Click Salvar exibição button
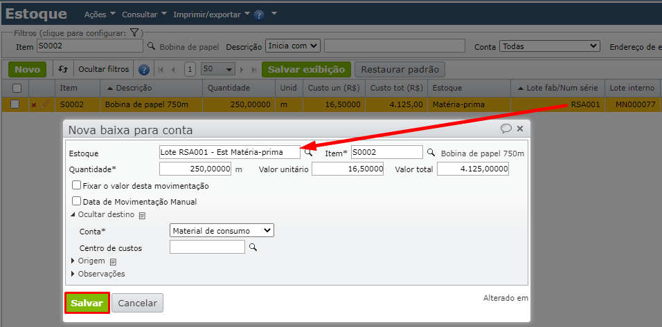The height and width of the screenshot is (327, 662). pyautogui.click(x=307, y=70)
